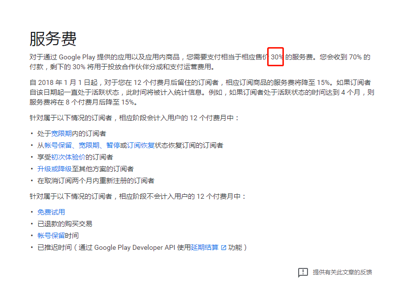Open the 订阅恢复 link
Screen dimensions: 400x292
pos(140,145)
